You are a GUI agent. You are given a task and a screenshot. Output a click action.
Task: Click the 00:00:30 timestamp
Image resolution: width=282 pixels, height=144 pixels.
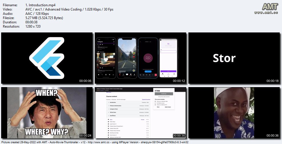pos(179,135)
